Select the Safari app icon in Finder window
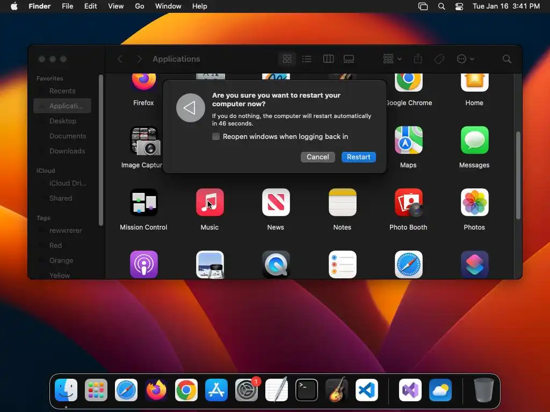This screenshot has height=412, width=550. point(408,264)
